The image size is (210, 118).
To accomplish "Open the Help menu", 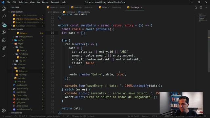I will pos(64,2).
